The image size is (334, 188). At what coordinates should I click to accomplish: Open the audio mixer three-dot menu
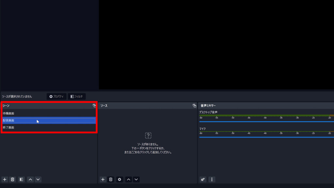pos(212,180)
